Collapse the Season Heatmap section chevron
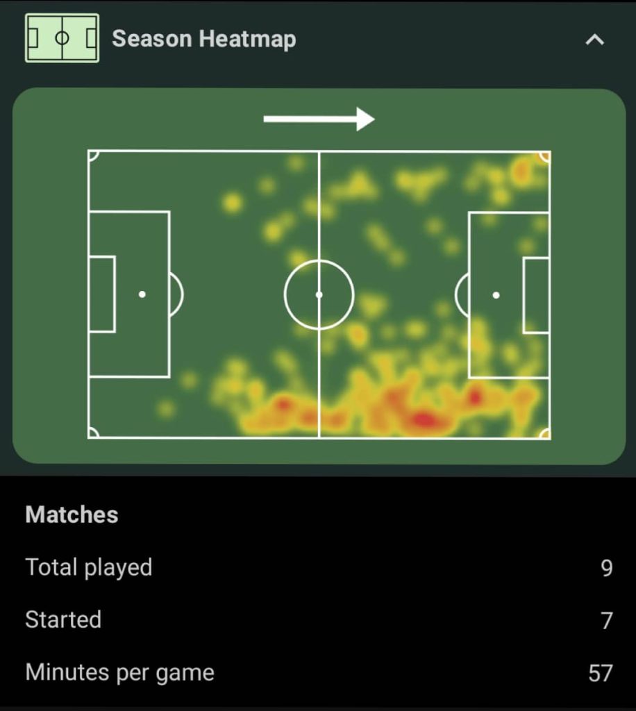 pos(595,40)
